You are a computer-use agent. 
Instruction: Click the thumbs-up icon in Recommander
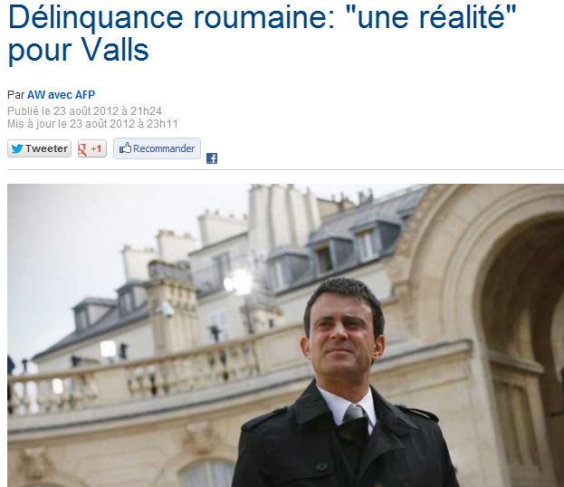pos(125,148)
